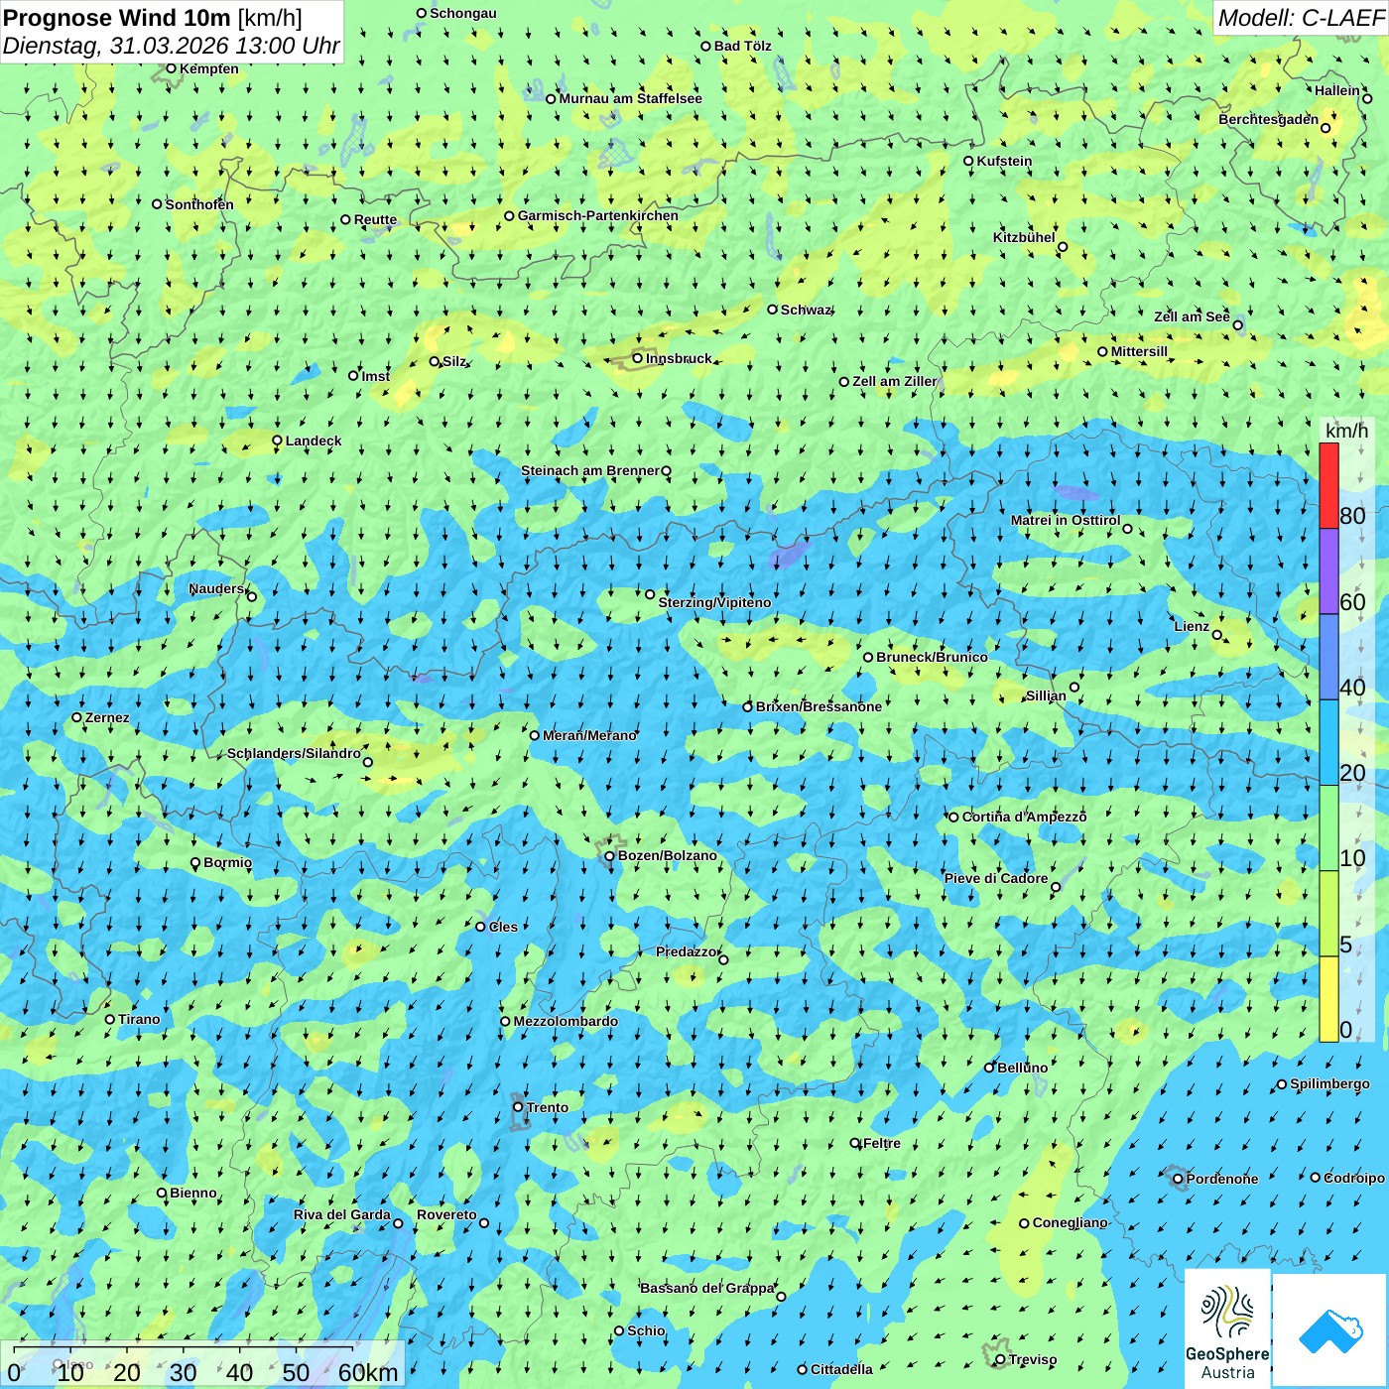Click the Rovereto city label
Viewport: 1389px width, 1389px height.
point(446,1214)
